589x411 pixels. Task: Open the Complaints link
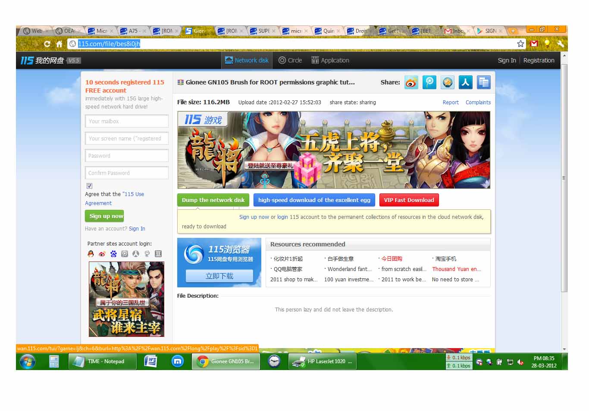point(478,103)
